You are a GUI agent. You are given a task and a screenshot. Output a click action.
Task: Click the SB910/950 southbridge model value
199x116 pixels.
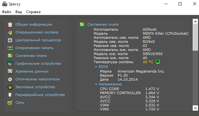(152, 54)
